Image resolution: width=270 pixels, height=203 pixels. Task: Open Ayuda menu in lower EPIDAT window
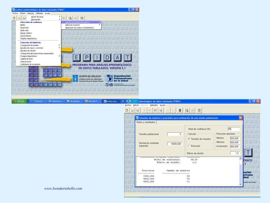(162, 105)
